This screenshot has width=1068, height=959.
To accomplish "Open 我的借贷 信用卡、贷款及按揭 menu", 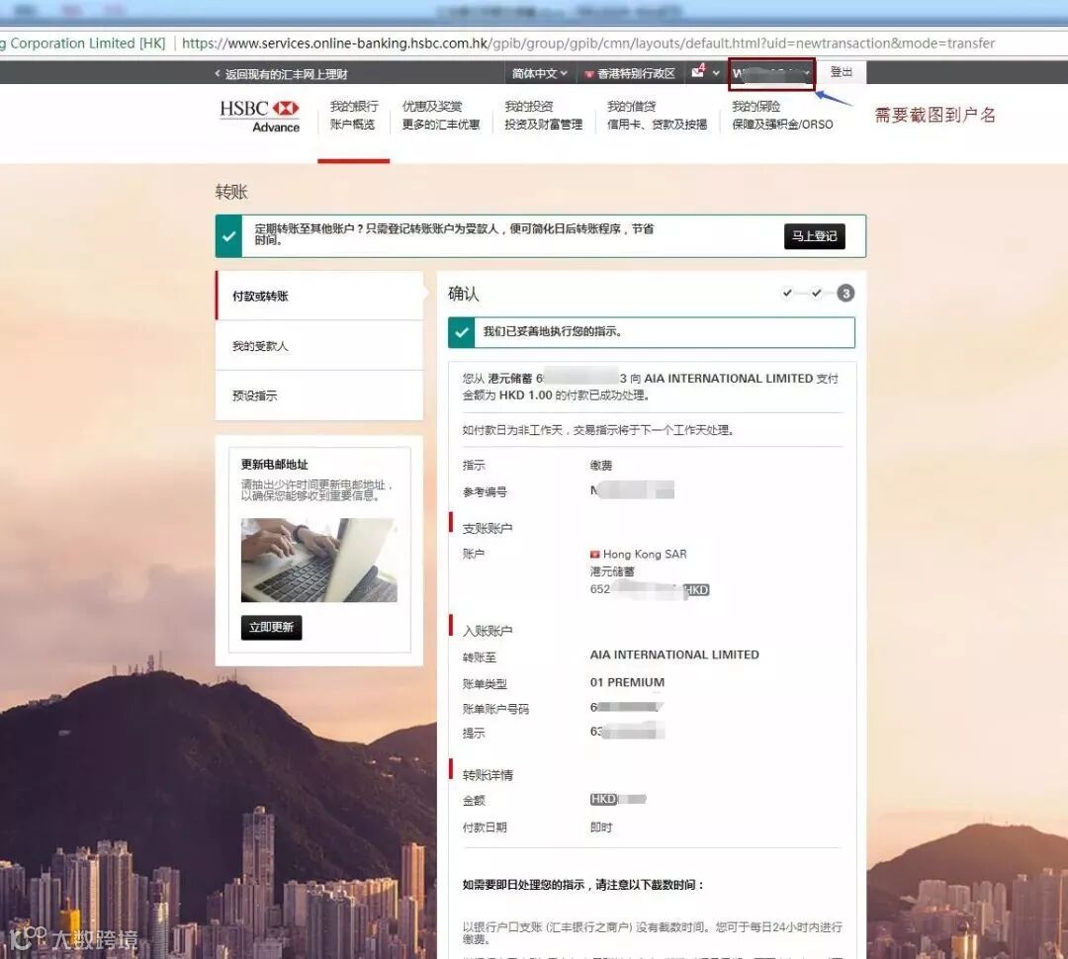I will (657, 115).
